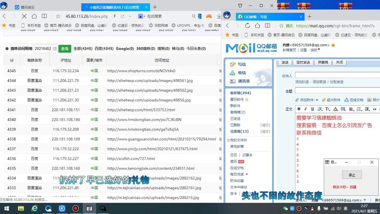Click the 主题 subject input field

tap(337, 91)
